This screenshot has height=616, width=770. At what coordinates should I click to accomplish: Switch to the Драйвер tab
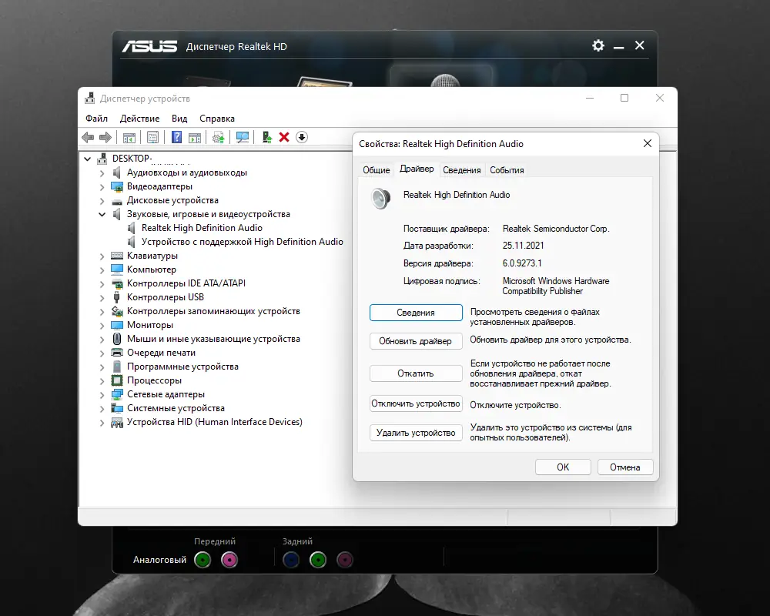[x=417, y=169]
